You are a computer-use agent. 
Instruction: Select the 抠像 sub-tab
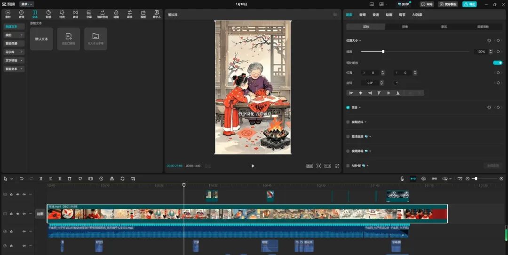click(x=405, y=27)
